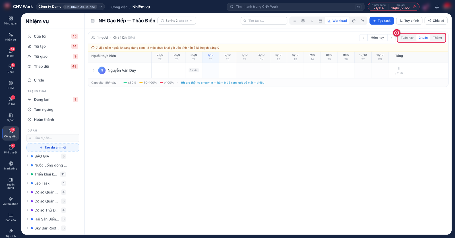Go to previous period arrow
This screenshot has width=455, height=238.
[x=363, y=38]
